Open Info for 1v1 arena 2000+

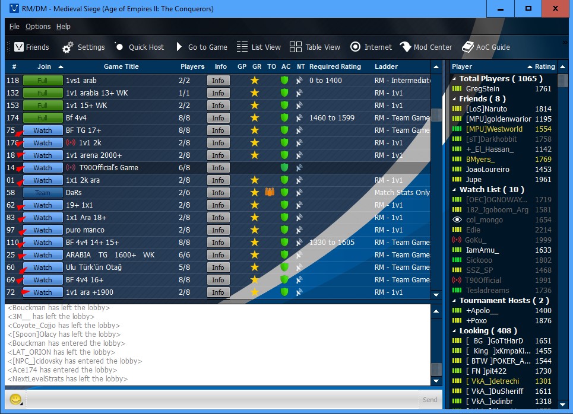(218, 155)
